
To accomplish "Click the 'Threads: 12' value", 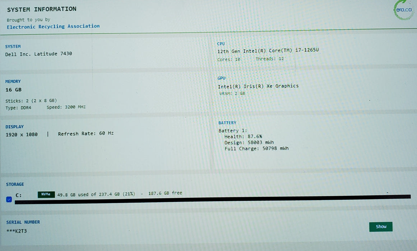I will [x=270, y=59].
